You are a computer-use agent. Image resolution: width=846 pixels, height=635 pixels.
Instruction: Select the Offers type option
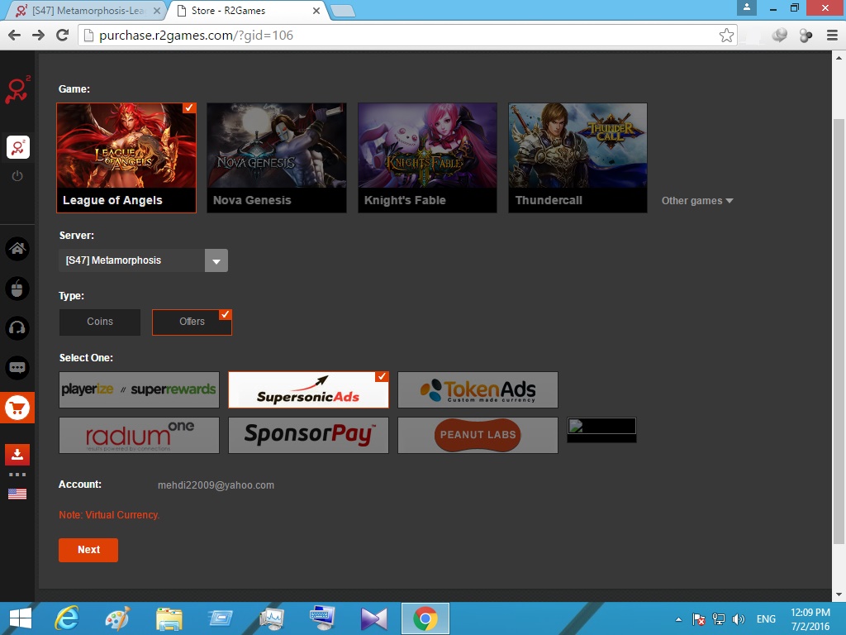(192, 322)
